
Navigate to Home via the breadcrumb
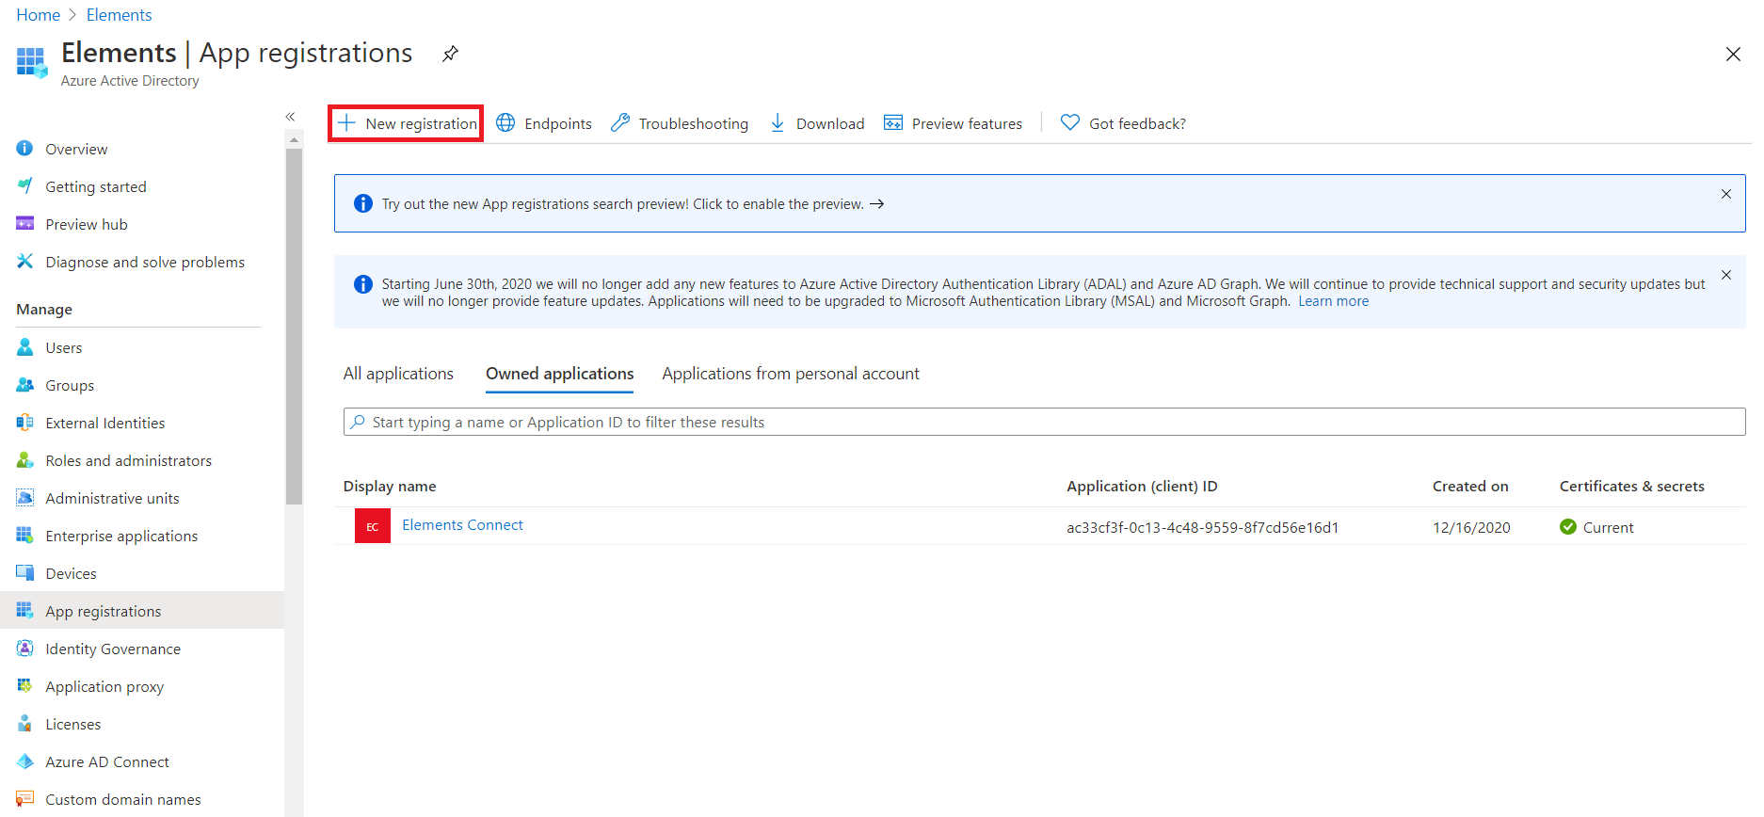coord(38,15)
